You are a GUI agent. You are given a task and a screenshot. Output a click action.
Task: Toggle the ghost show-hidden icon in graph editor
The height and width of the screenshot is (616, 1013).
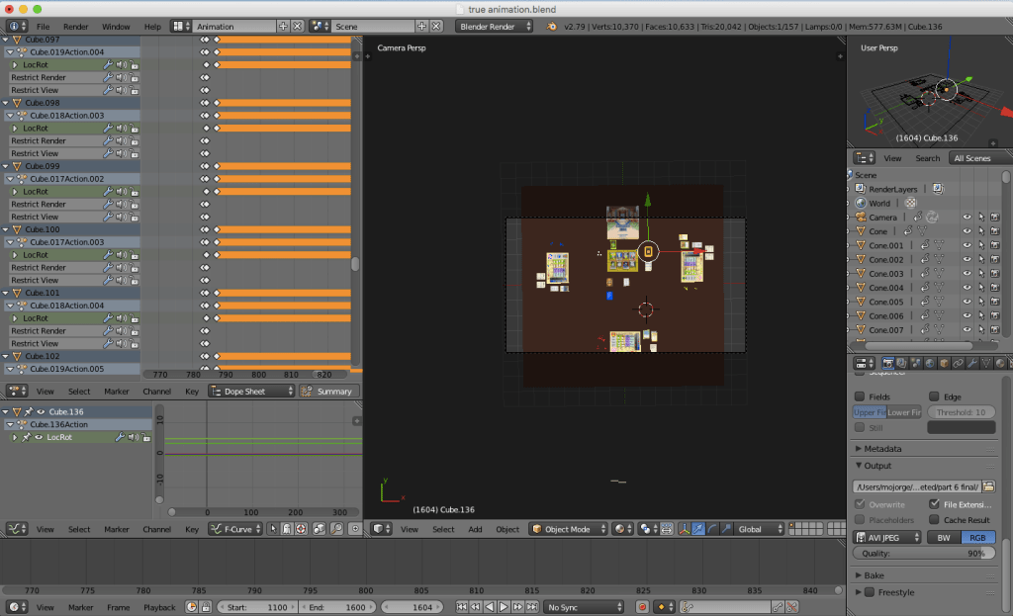[x=287, y=529]
